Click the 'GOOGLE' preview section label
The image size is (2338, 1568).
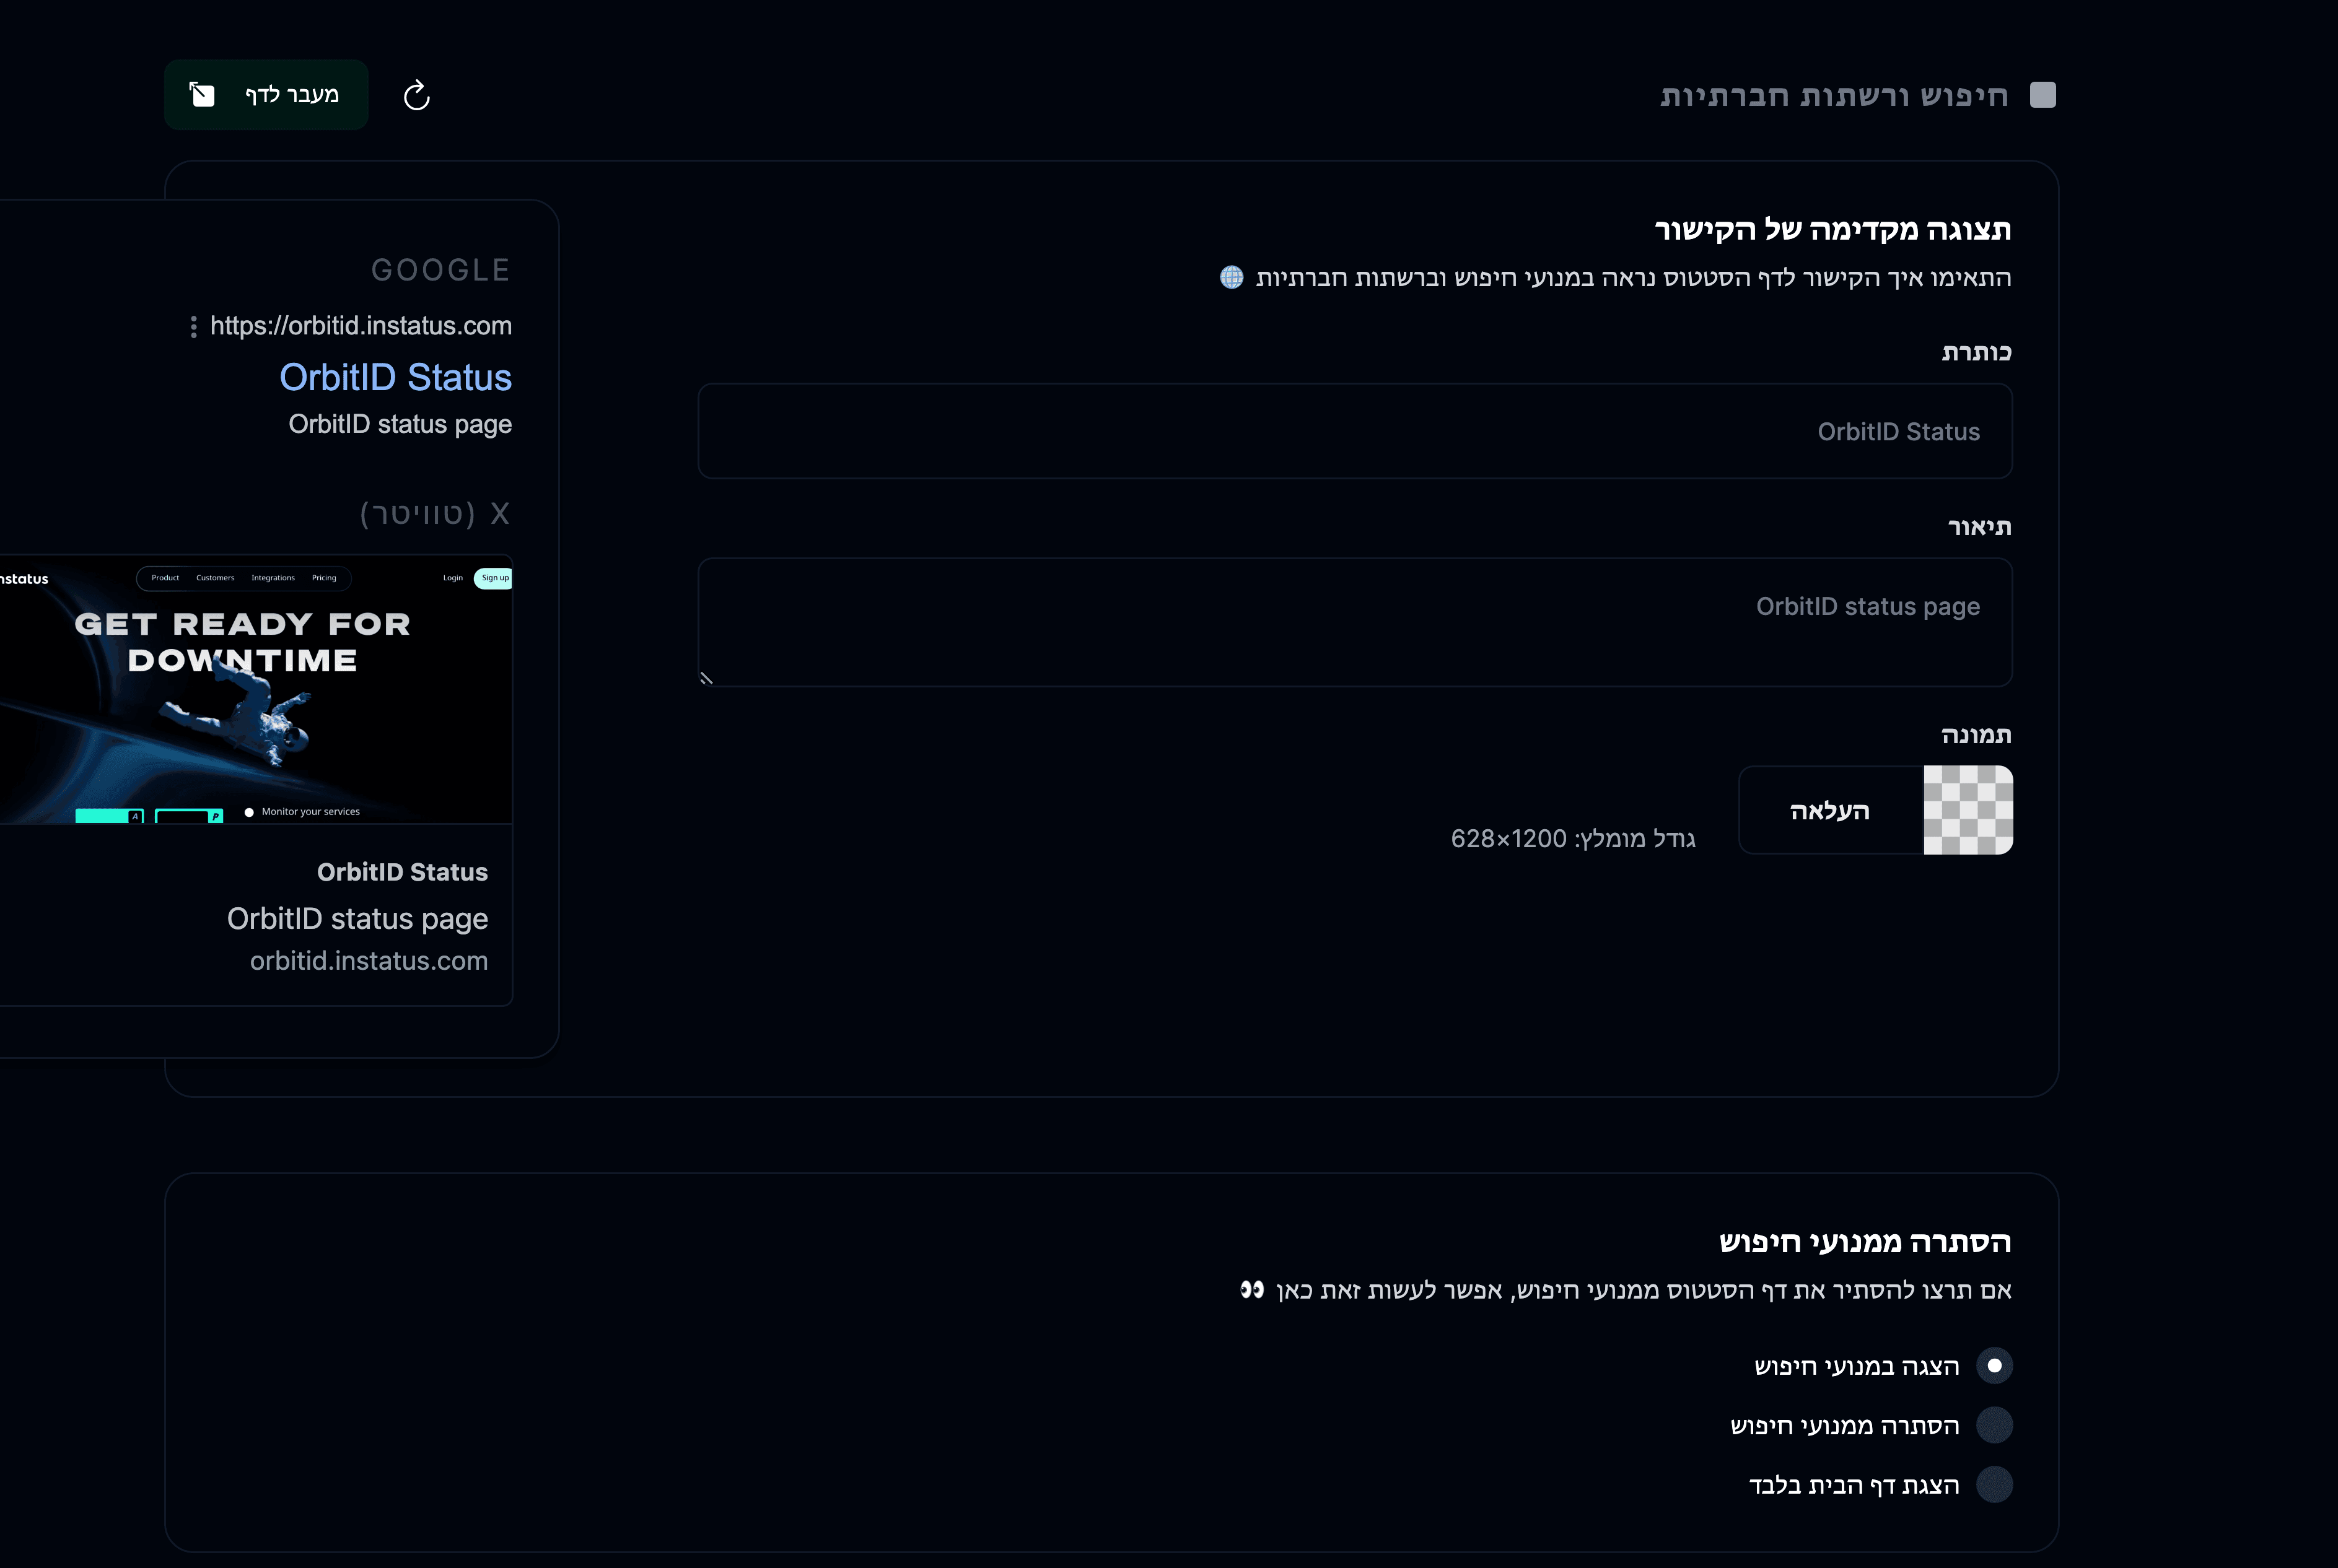[x=441, y=270]
